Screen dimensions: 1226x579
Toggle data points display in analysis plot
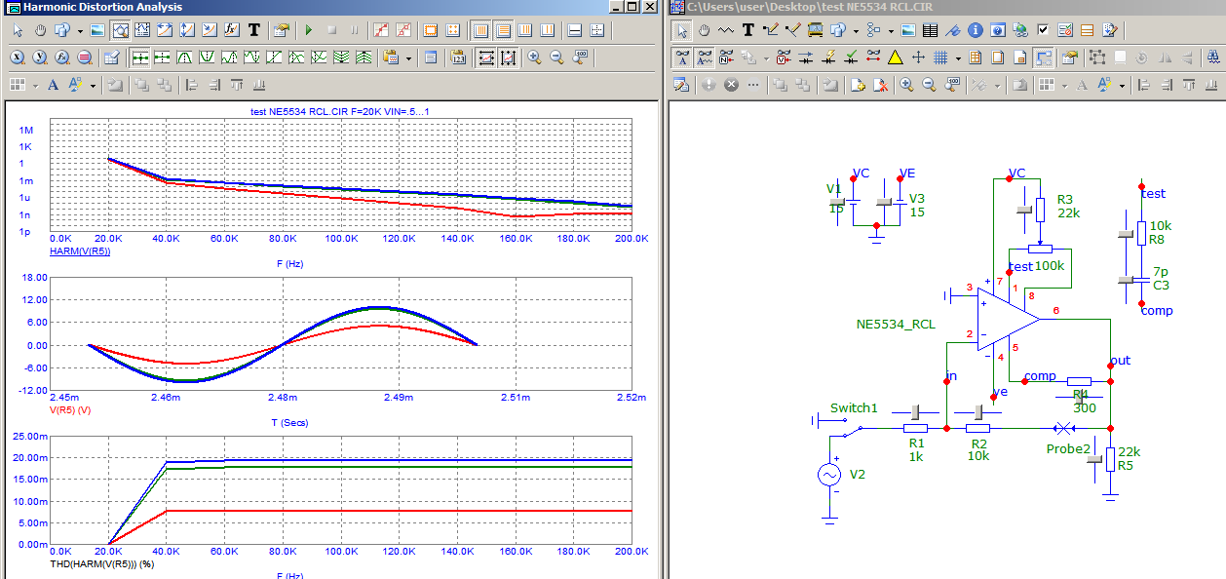coord(380,30)
